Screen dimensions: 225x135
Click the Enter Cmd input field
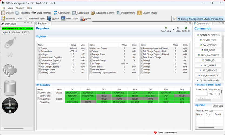pyautogui.click(x=201, y=94)
